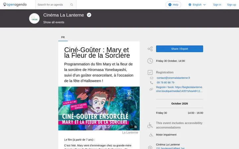
Task: Open the 151 boulevard Albert 1er address
Action: (170, 148)
